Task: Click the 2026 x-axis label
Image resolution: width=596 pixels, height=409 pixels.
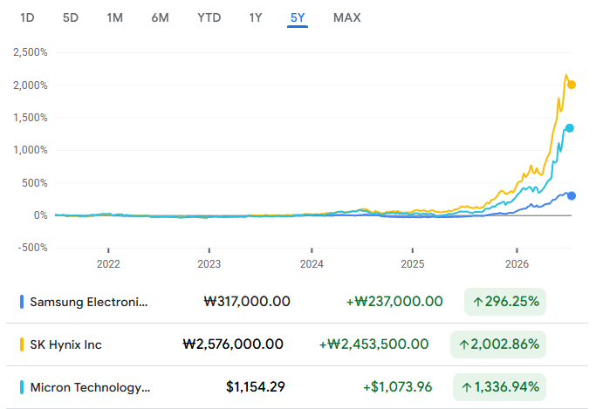Action: tap(517, 264)
